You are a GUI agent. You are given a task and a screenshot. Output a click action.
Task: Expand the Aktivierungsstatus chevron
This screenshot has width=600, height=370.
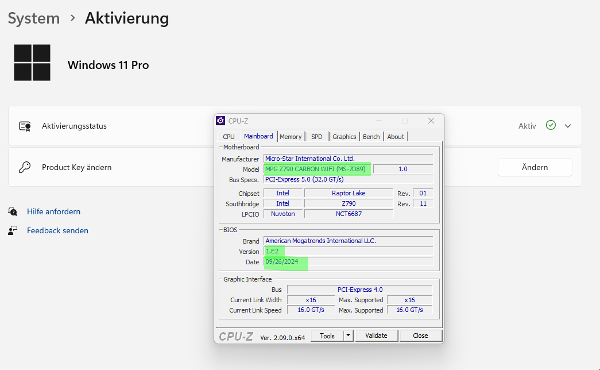click(x=568, y=126)
